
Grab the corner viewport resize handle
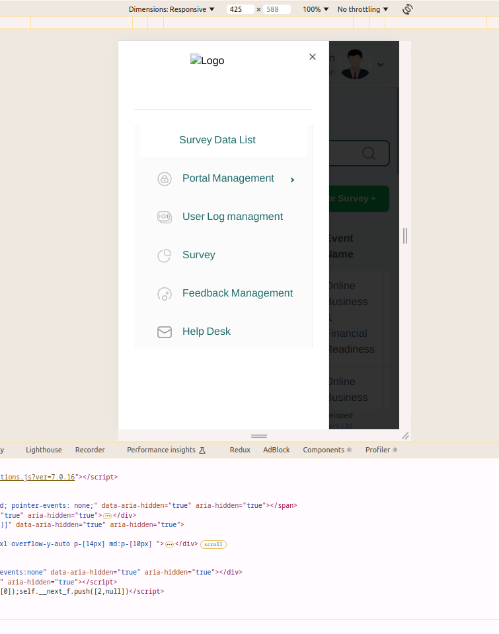(405, 435)
